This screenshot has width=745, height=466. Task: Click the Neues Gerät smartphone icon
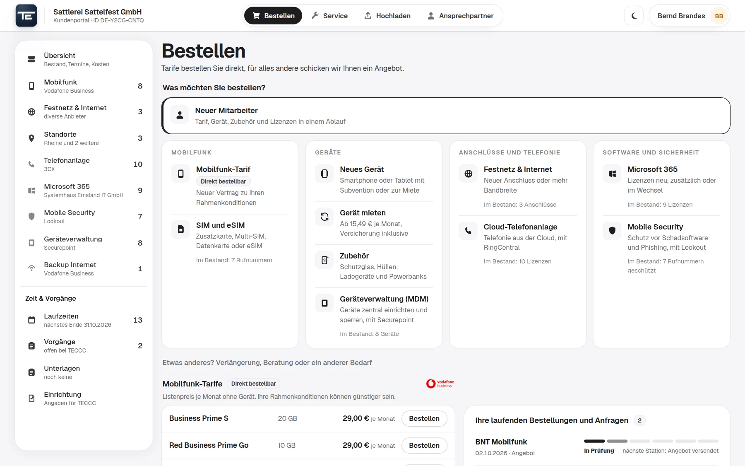coord(324,174)
